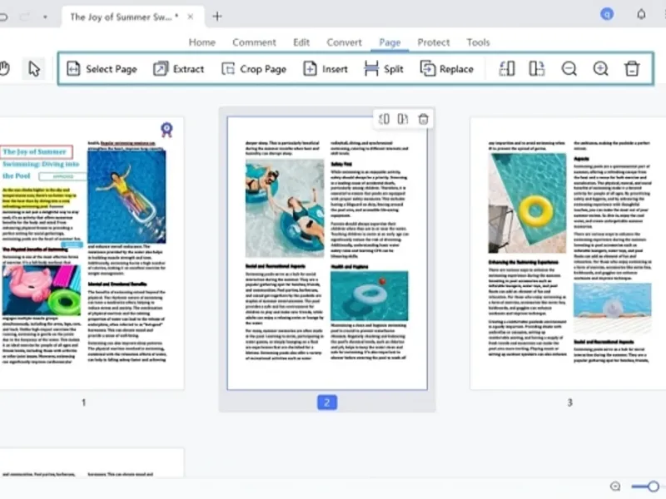Click the page number 3 label
The height and width of the screenshot is (499, 666).
point(570,403)
